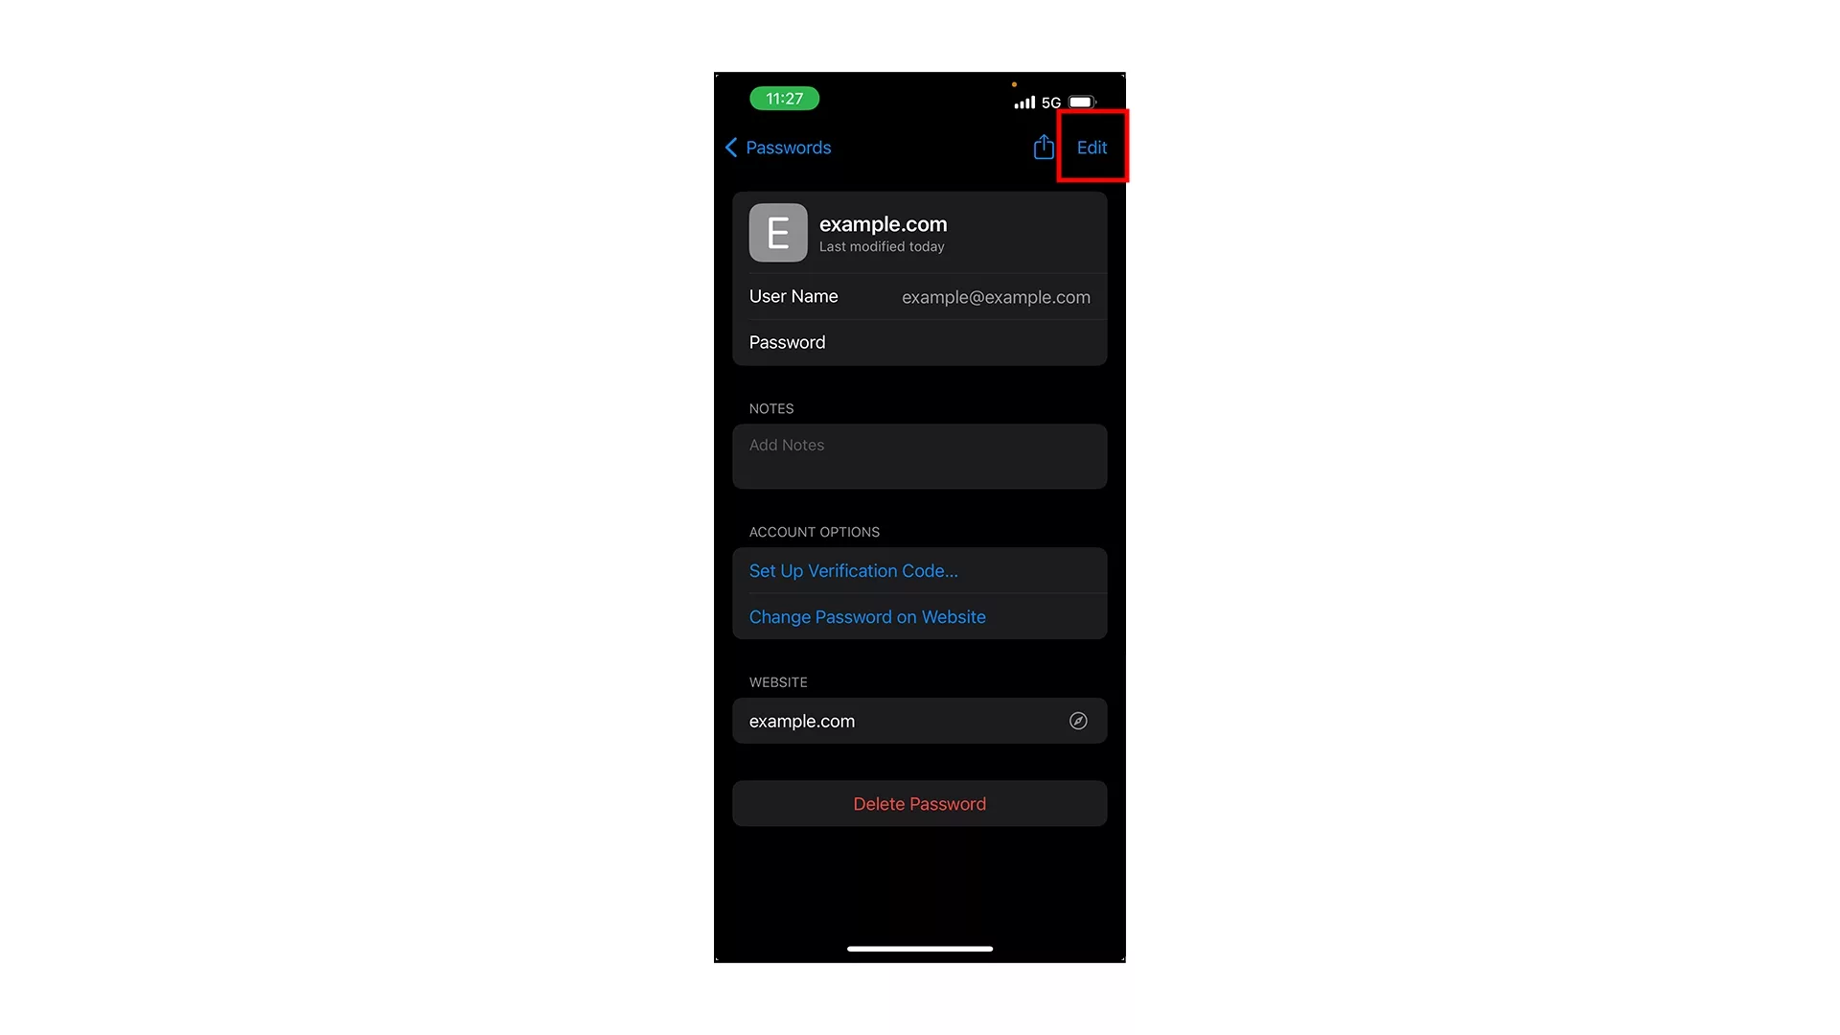Tap the example.com account header
This screenshot has height=1035, width=1840.
pyautogui.click(x=919, y=233)
